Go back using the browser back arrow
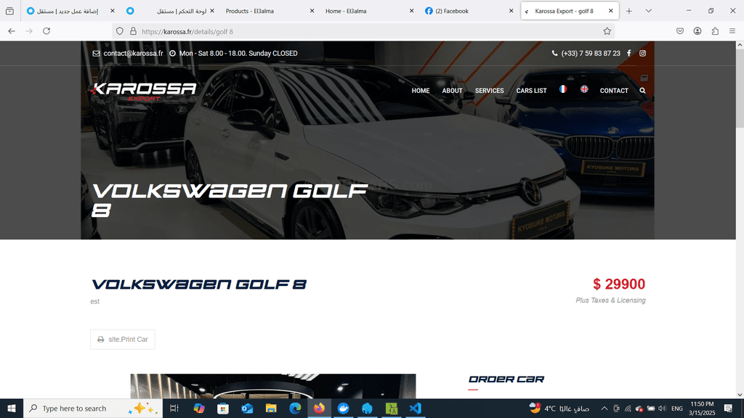Viewport: 744px width, 418px height. tap(12, 30)
